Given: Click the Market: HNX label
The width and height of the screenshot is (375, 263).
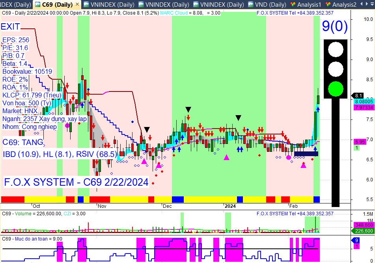Looking at the screenshot, I should [20, 111].
